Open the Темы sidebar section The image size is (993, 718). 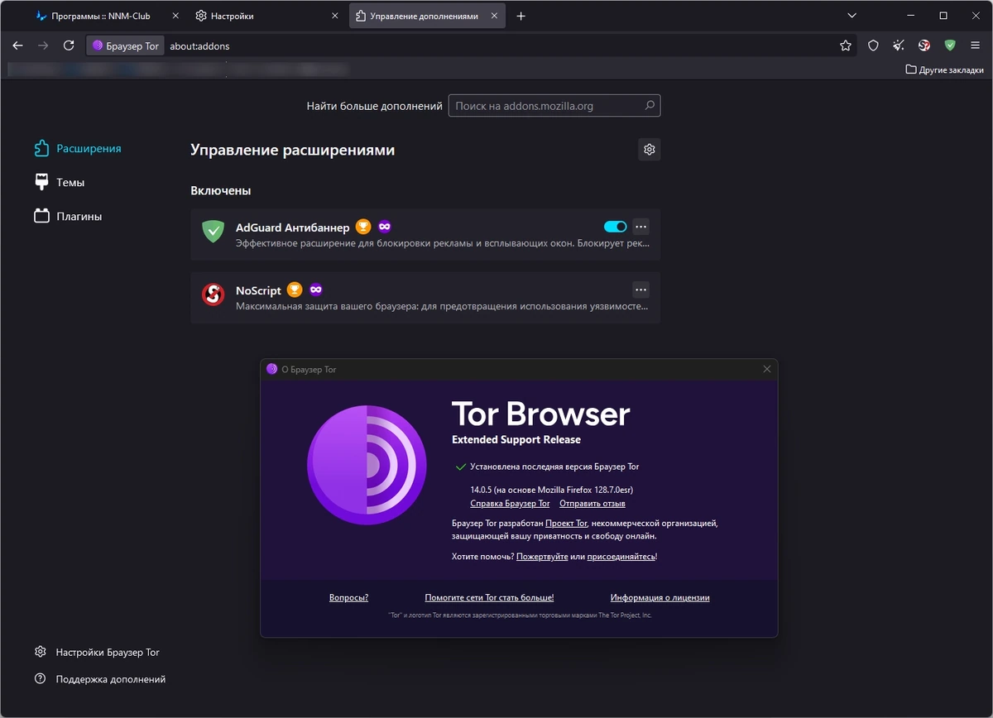(x=60, y=182)
